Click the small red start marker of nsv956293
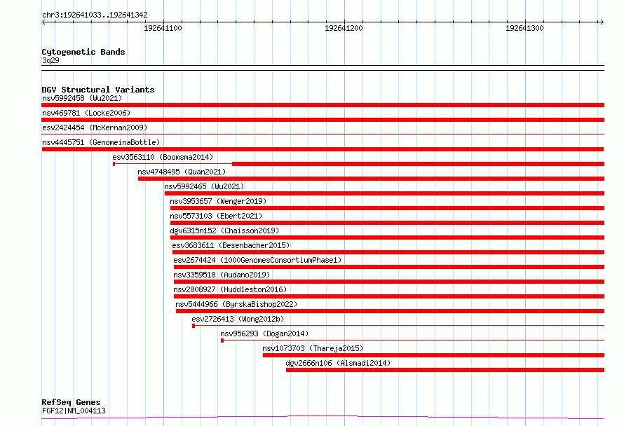This screenshot has height=426, width=624. pos(222,341)
